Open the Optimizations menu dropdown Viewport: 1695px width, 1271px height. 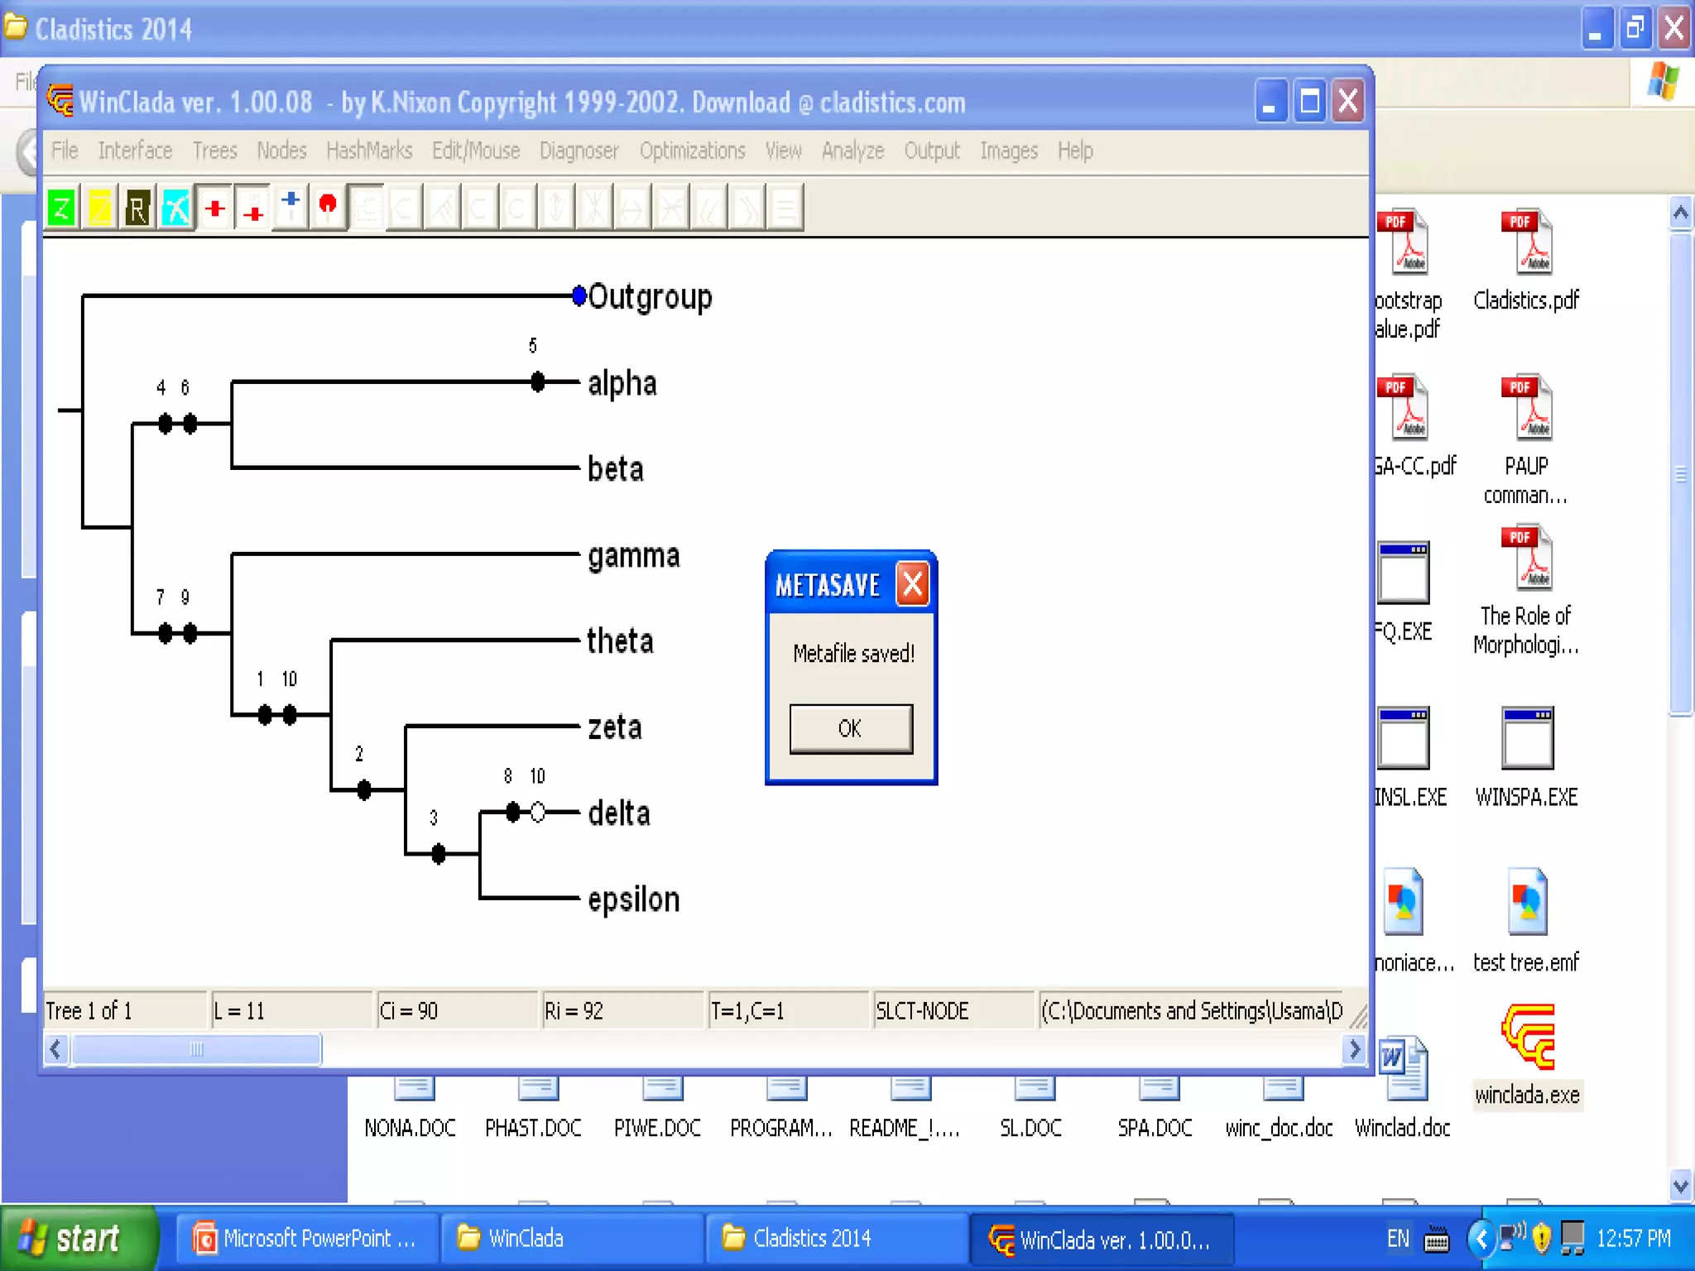click(692, 151)
